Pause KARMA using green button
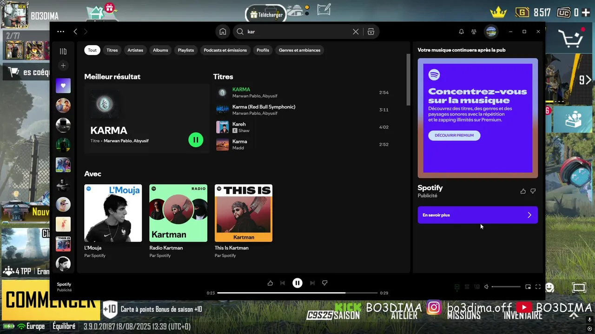The height and width of the screenshot is (334, 595). (x=196, y=140)
